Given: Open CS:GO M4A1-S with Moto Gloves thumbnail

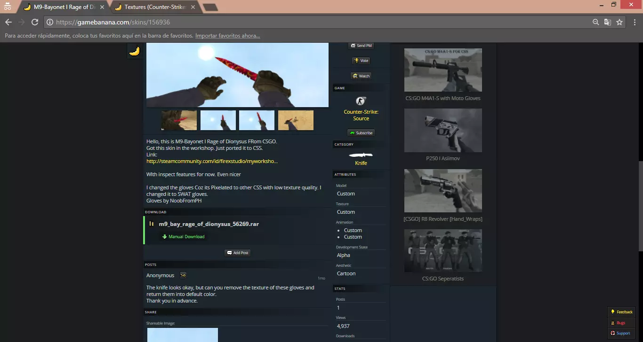Looking at the screenshot, I should click(x=443, y=70).
